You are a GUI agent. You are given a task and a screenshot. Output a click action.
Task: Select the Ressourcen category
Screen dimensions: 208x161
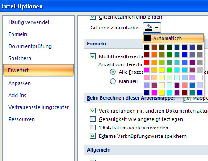(x=21, y=119)
